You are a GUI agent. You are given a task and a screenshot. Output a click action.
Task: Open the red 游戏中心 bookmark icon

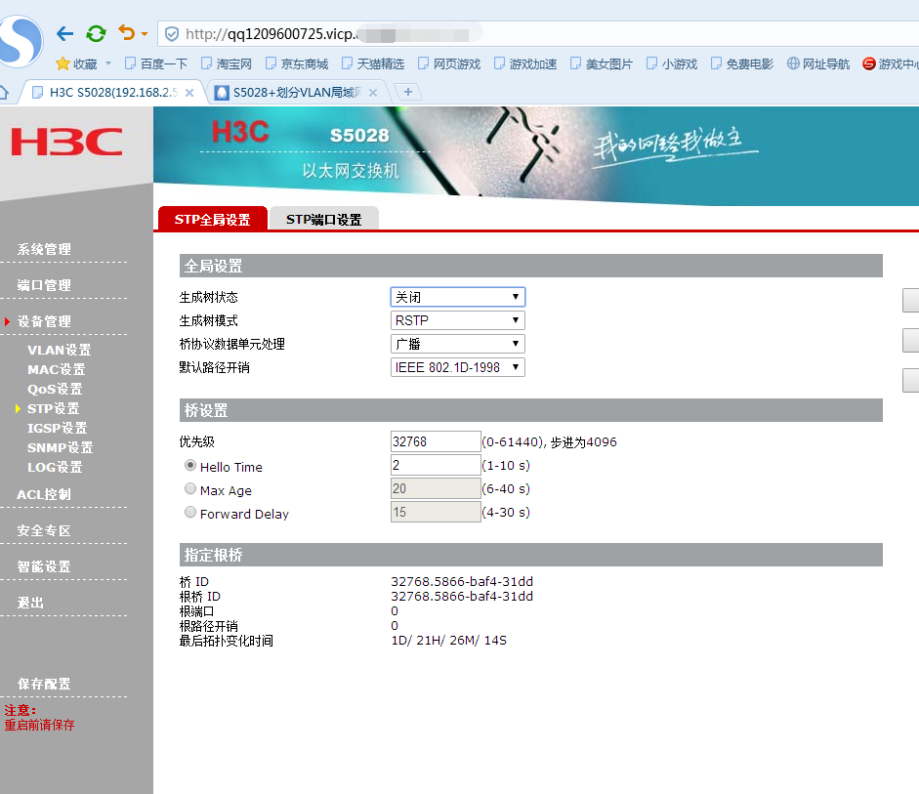[x=868, y=63]
